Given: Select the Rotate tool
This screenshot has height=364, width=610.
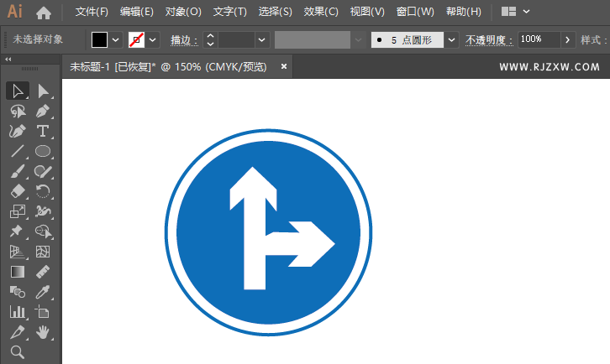Looking at the screenshot, I should [43, 191].
